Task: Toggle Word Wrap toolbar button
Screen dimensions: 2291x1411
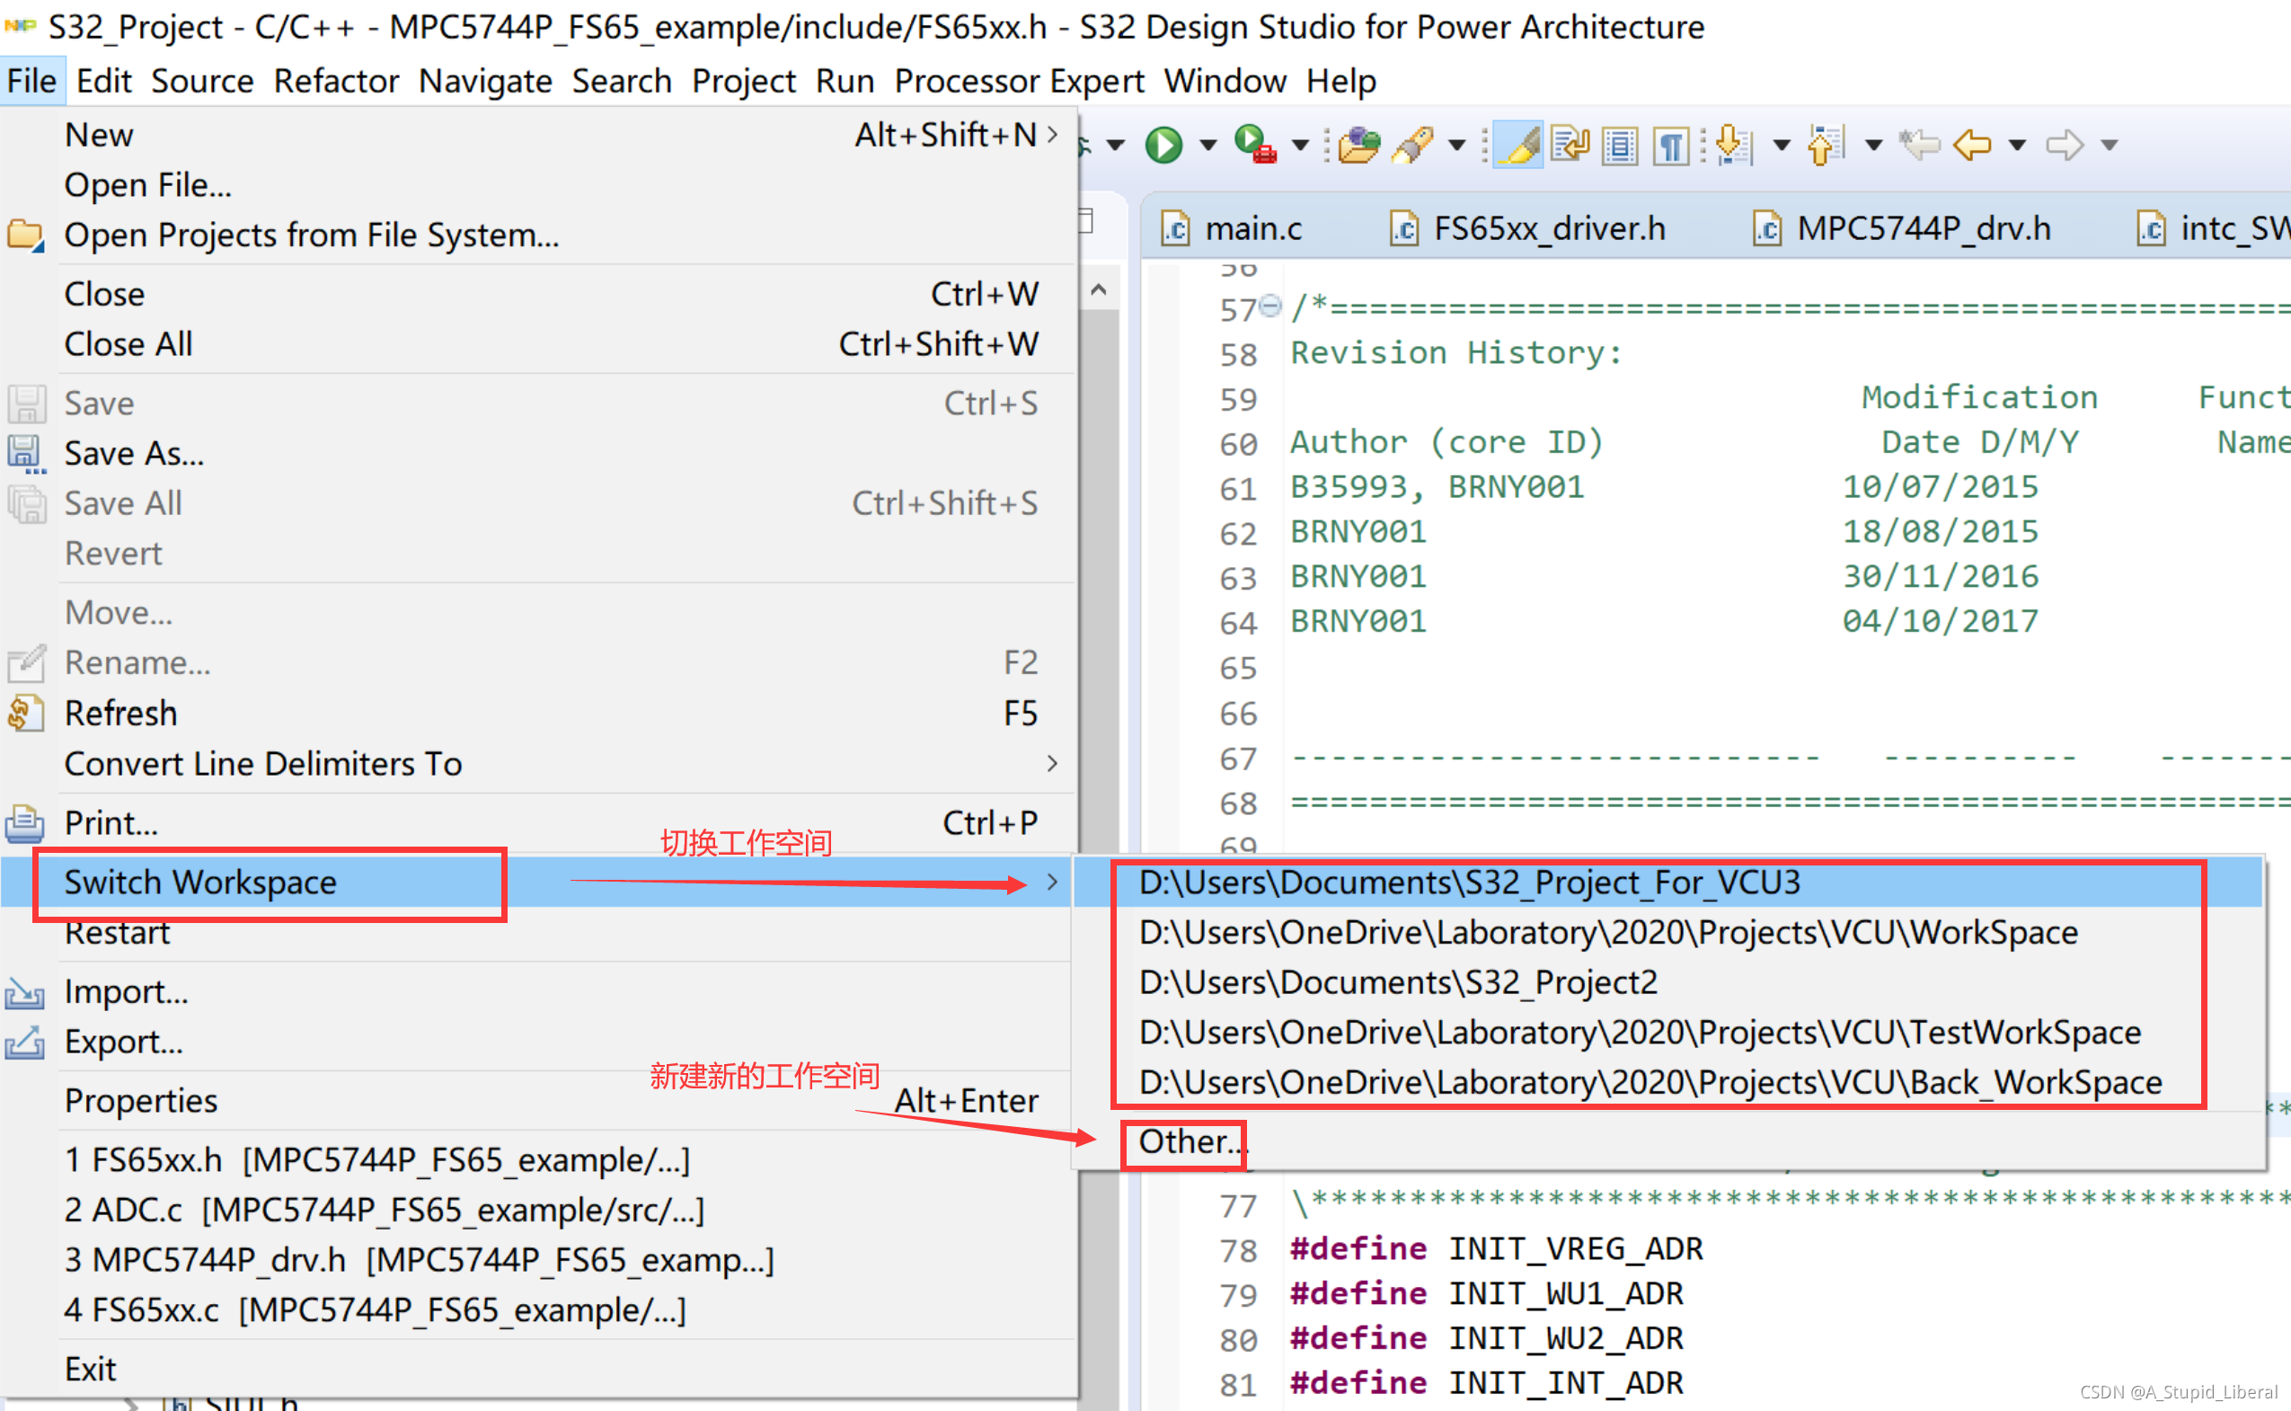Action: click(1570, 145)
